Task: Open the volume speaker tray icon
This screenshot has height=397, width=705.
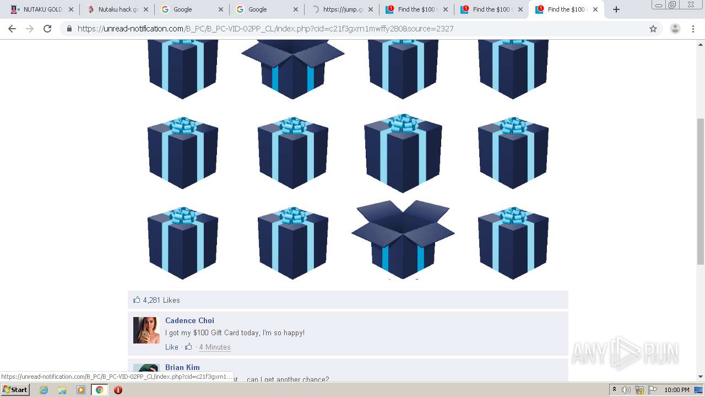Action: (626, 390)
